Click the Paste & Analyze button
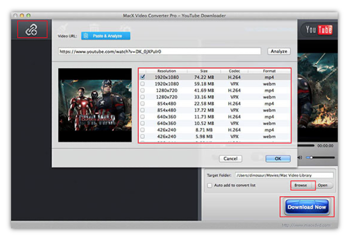 [106, 36]
